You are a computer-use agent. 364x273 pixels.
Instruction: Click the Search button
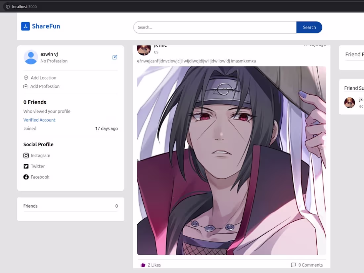click(309, 27)
